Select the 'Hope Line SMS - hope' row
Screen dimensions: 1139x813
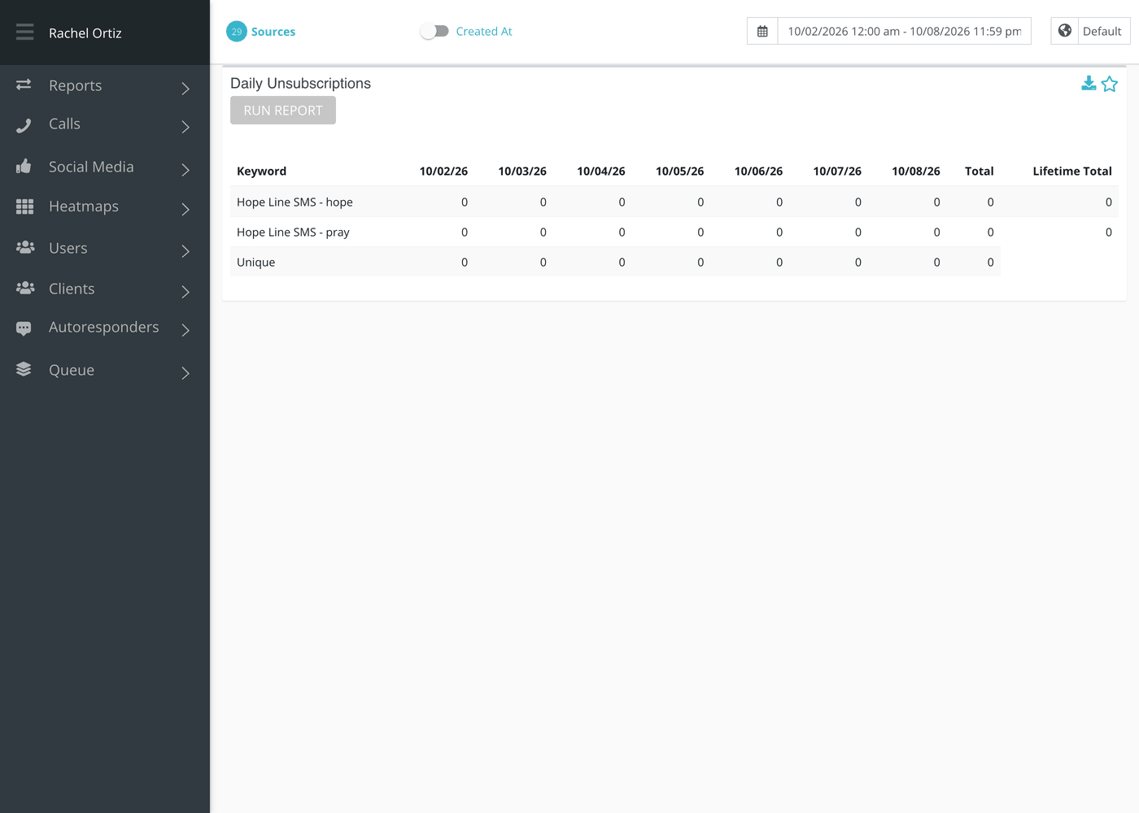(674, 202)
